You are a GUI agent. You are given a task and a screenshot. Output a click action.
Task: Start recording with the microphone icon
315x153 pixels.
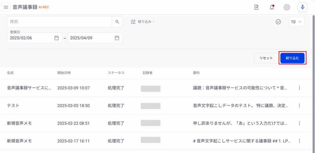(302, 7)
